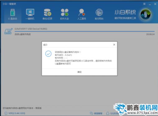Click the four-leaf clover software icon
The image size is (158, 116).
tap(65, 12)
